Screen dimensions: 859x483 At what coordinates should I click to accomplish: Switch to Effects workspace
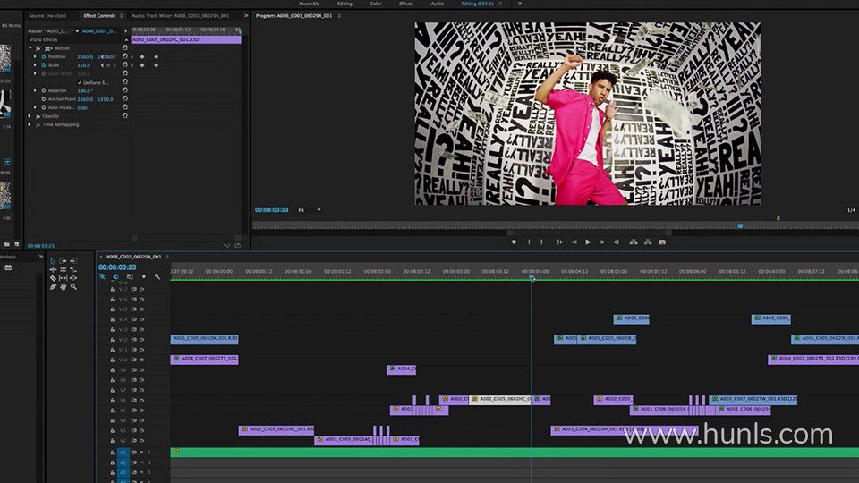click(406, 4)
